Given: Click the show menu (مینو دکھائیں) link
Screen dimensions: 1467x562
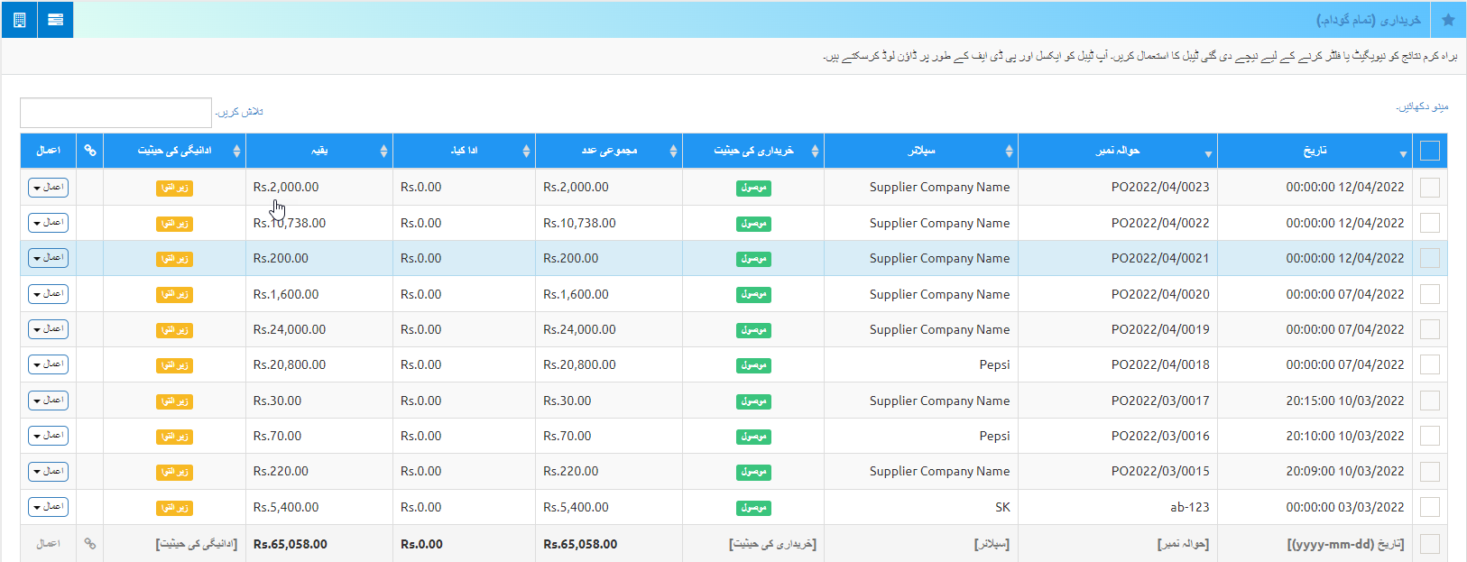Looking at the screenshot, I should click(x=1422, y=106).
